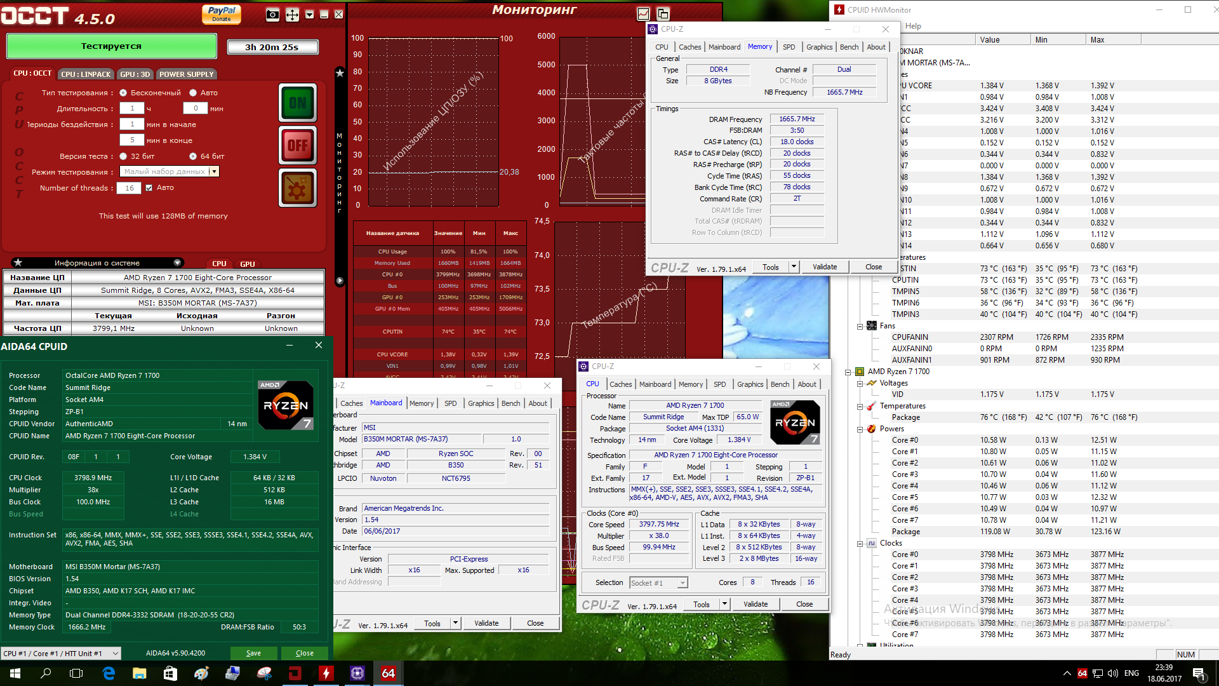Image resolution: width=1219 pixels, height=686 pixels.
Task: Collapse the AMD Ryzen 7 1700 tree node
Action: (x=848, y=372)
